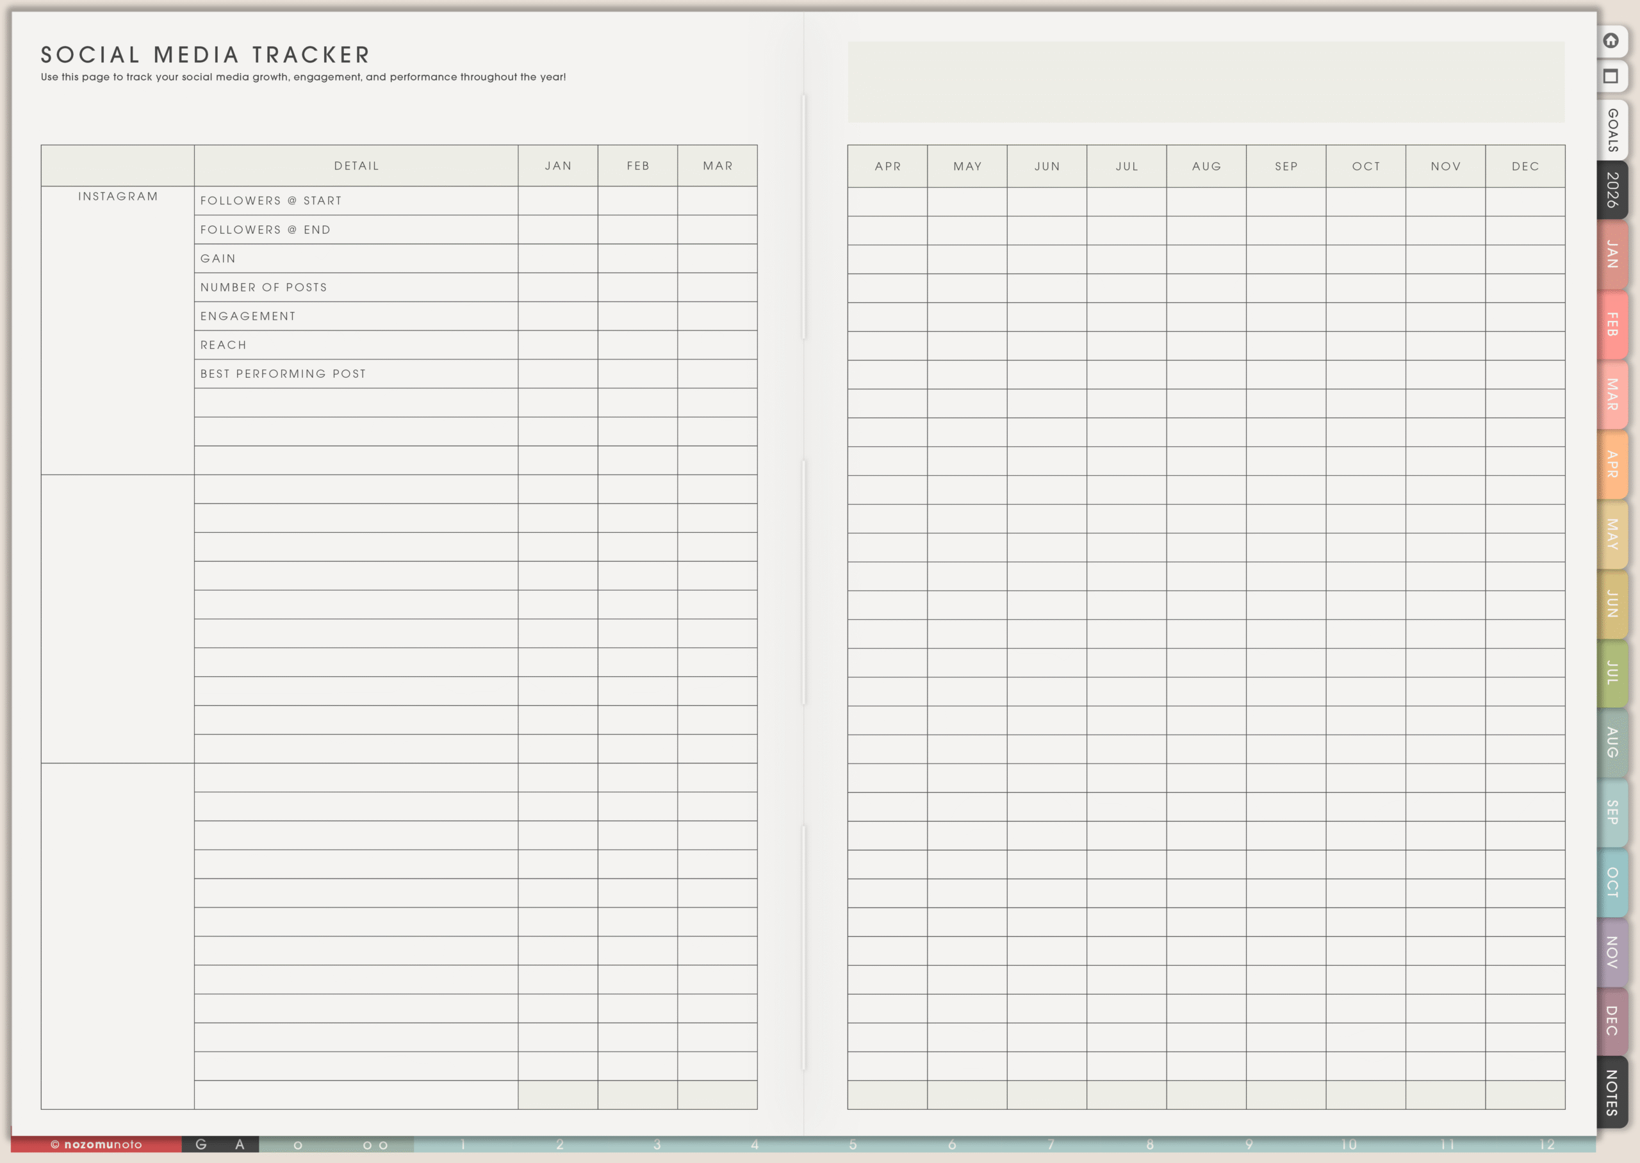Screen dimensions: 1640x1163
Task: Click the nozomunoto copyright link
Action: (96, 1144)
